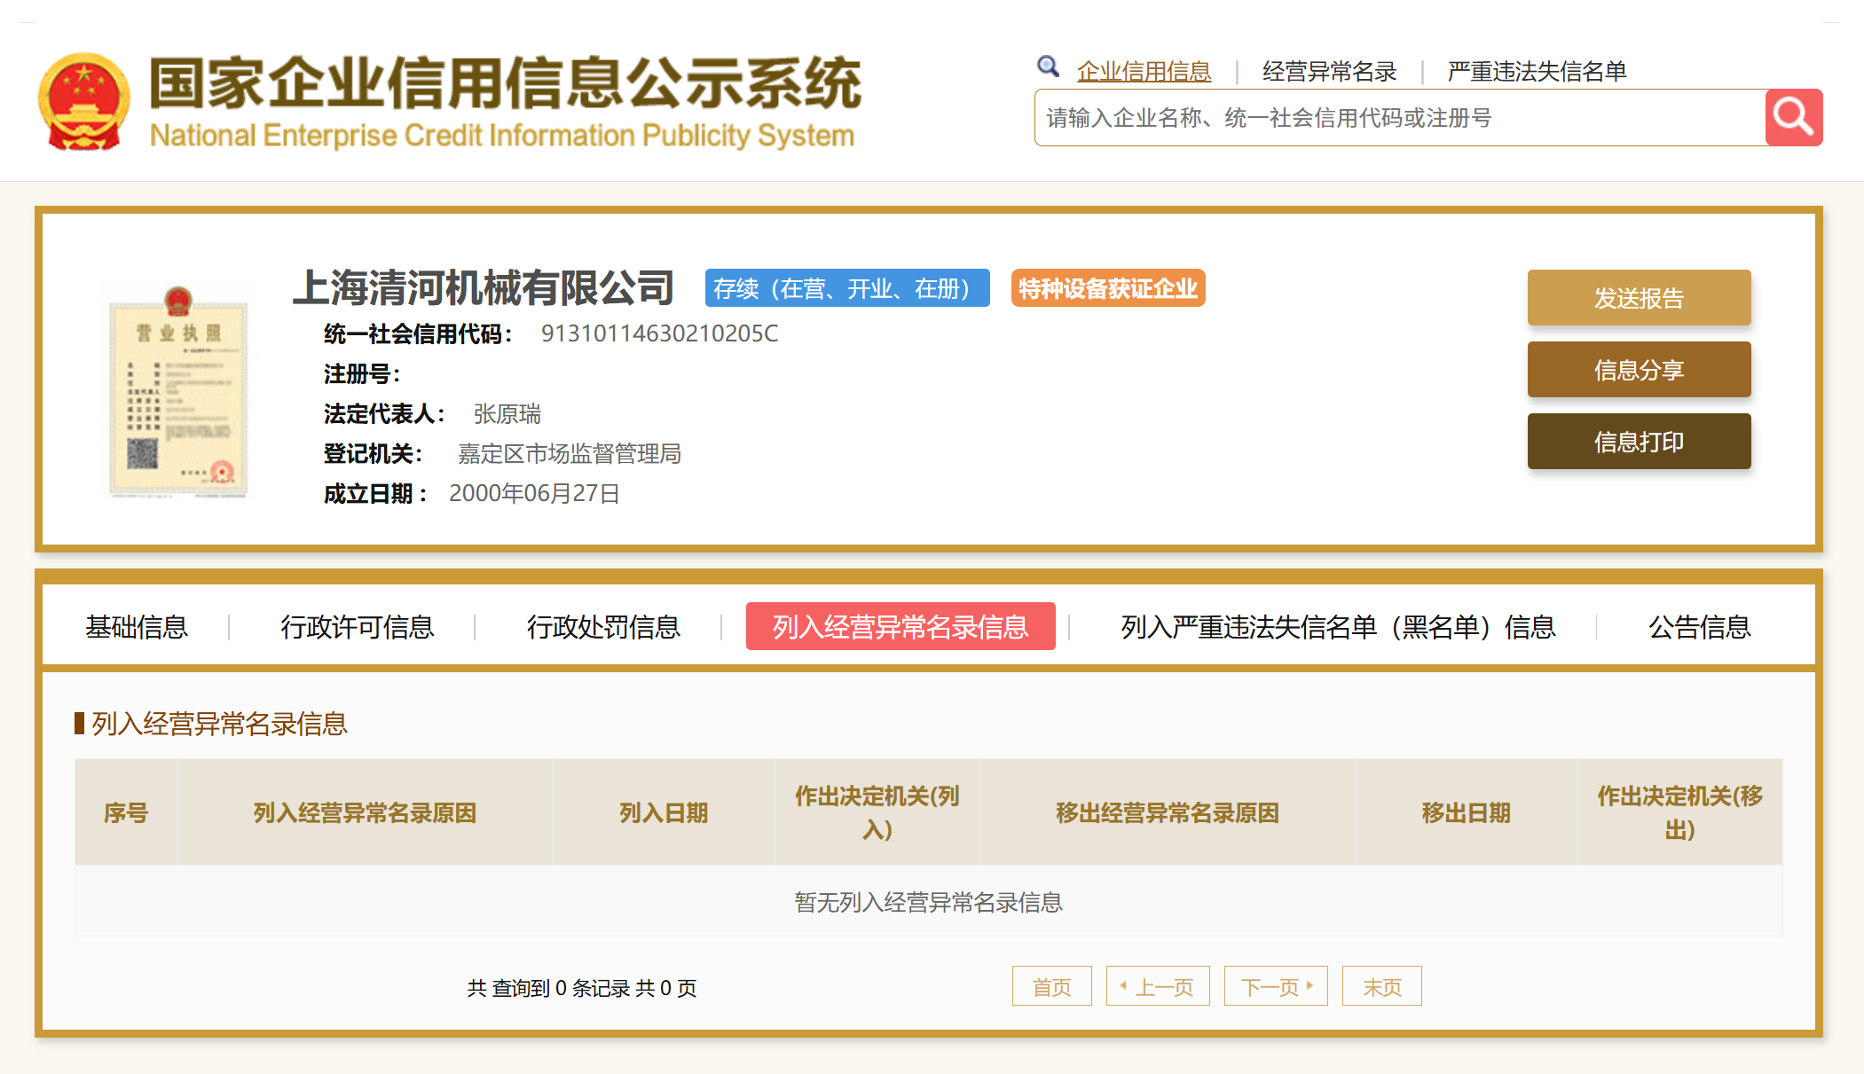Image resolution: width=1864 pixels, height=1074 pixels.
Task: Go to the 首页 pagination button
Action: [1052, 986]
